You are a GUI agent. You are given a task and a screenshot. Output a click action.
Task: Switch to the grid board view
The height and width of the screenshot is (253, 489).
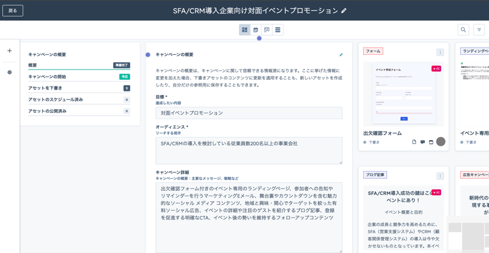tap(244, 30)
